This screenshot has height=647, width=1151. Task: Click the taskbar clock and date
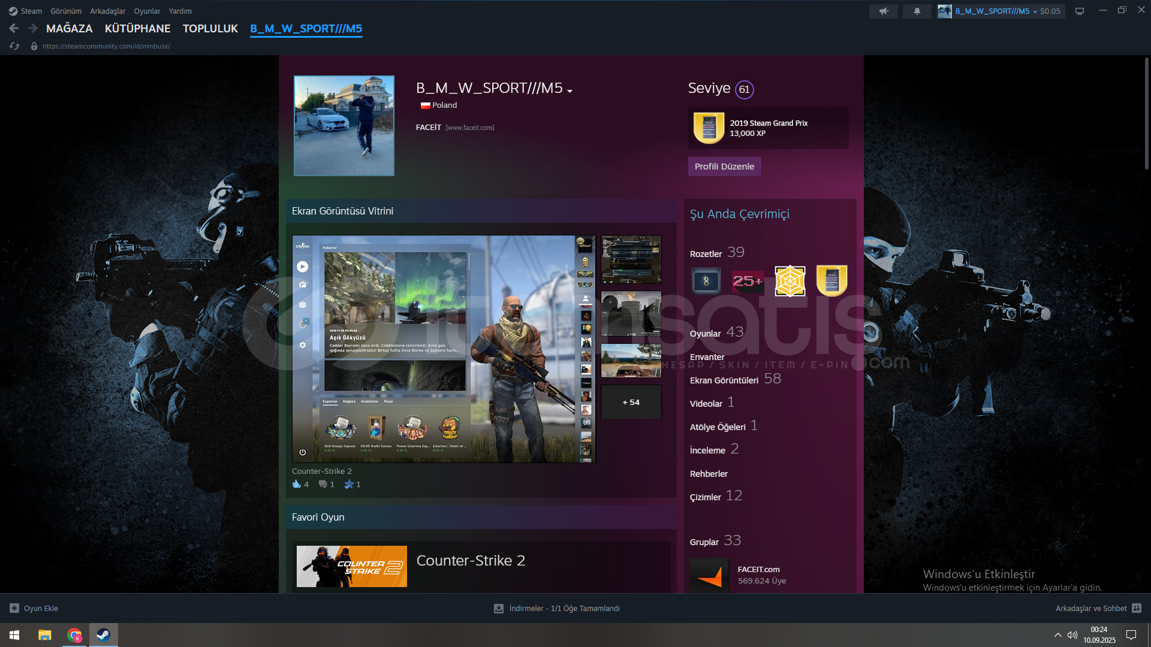pyautogui.click(x=1099, y=635)
